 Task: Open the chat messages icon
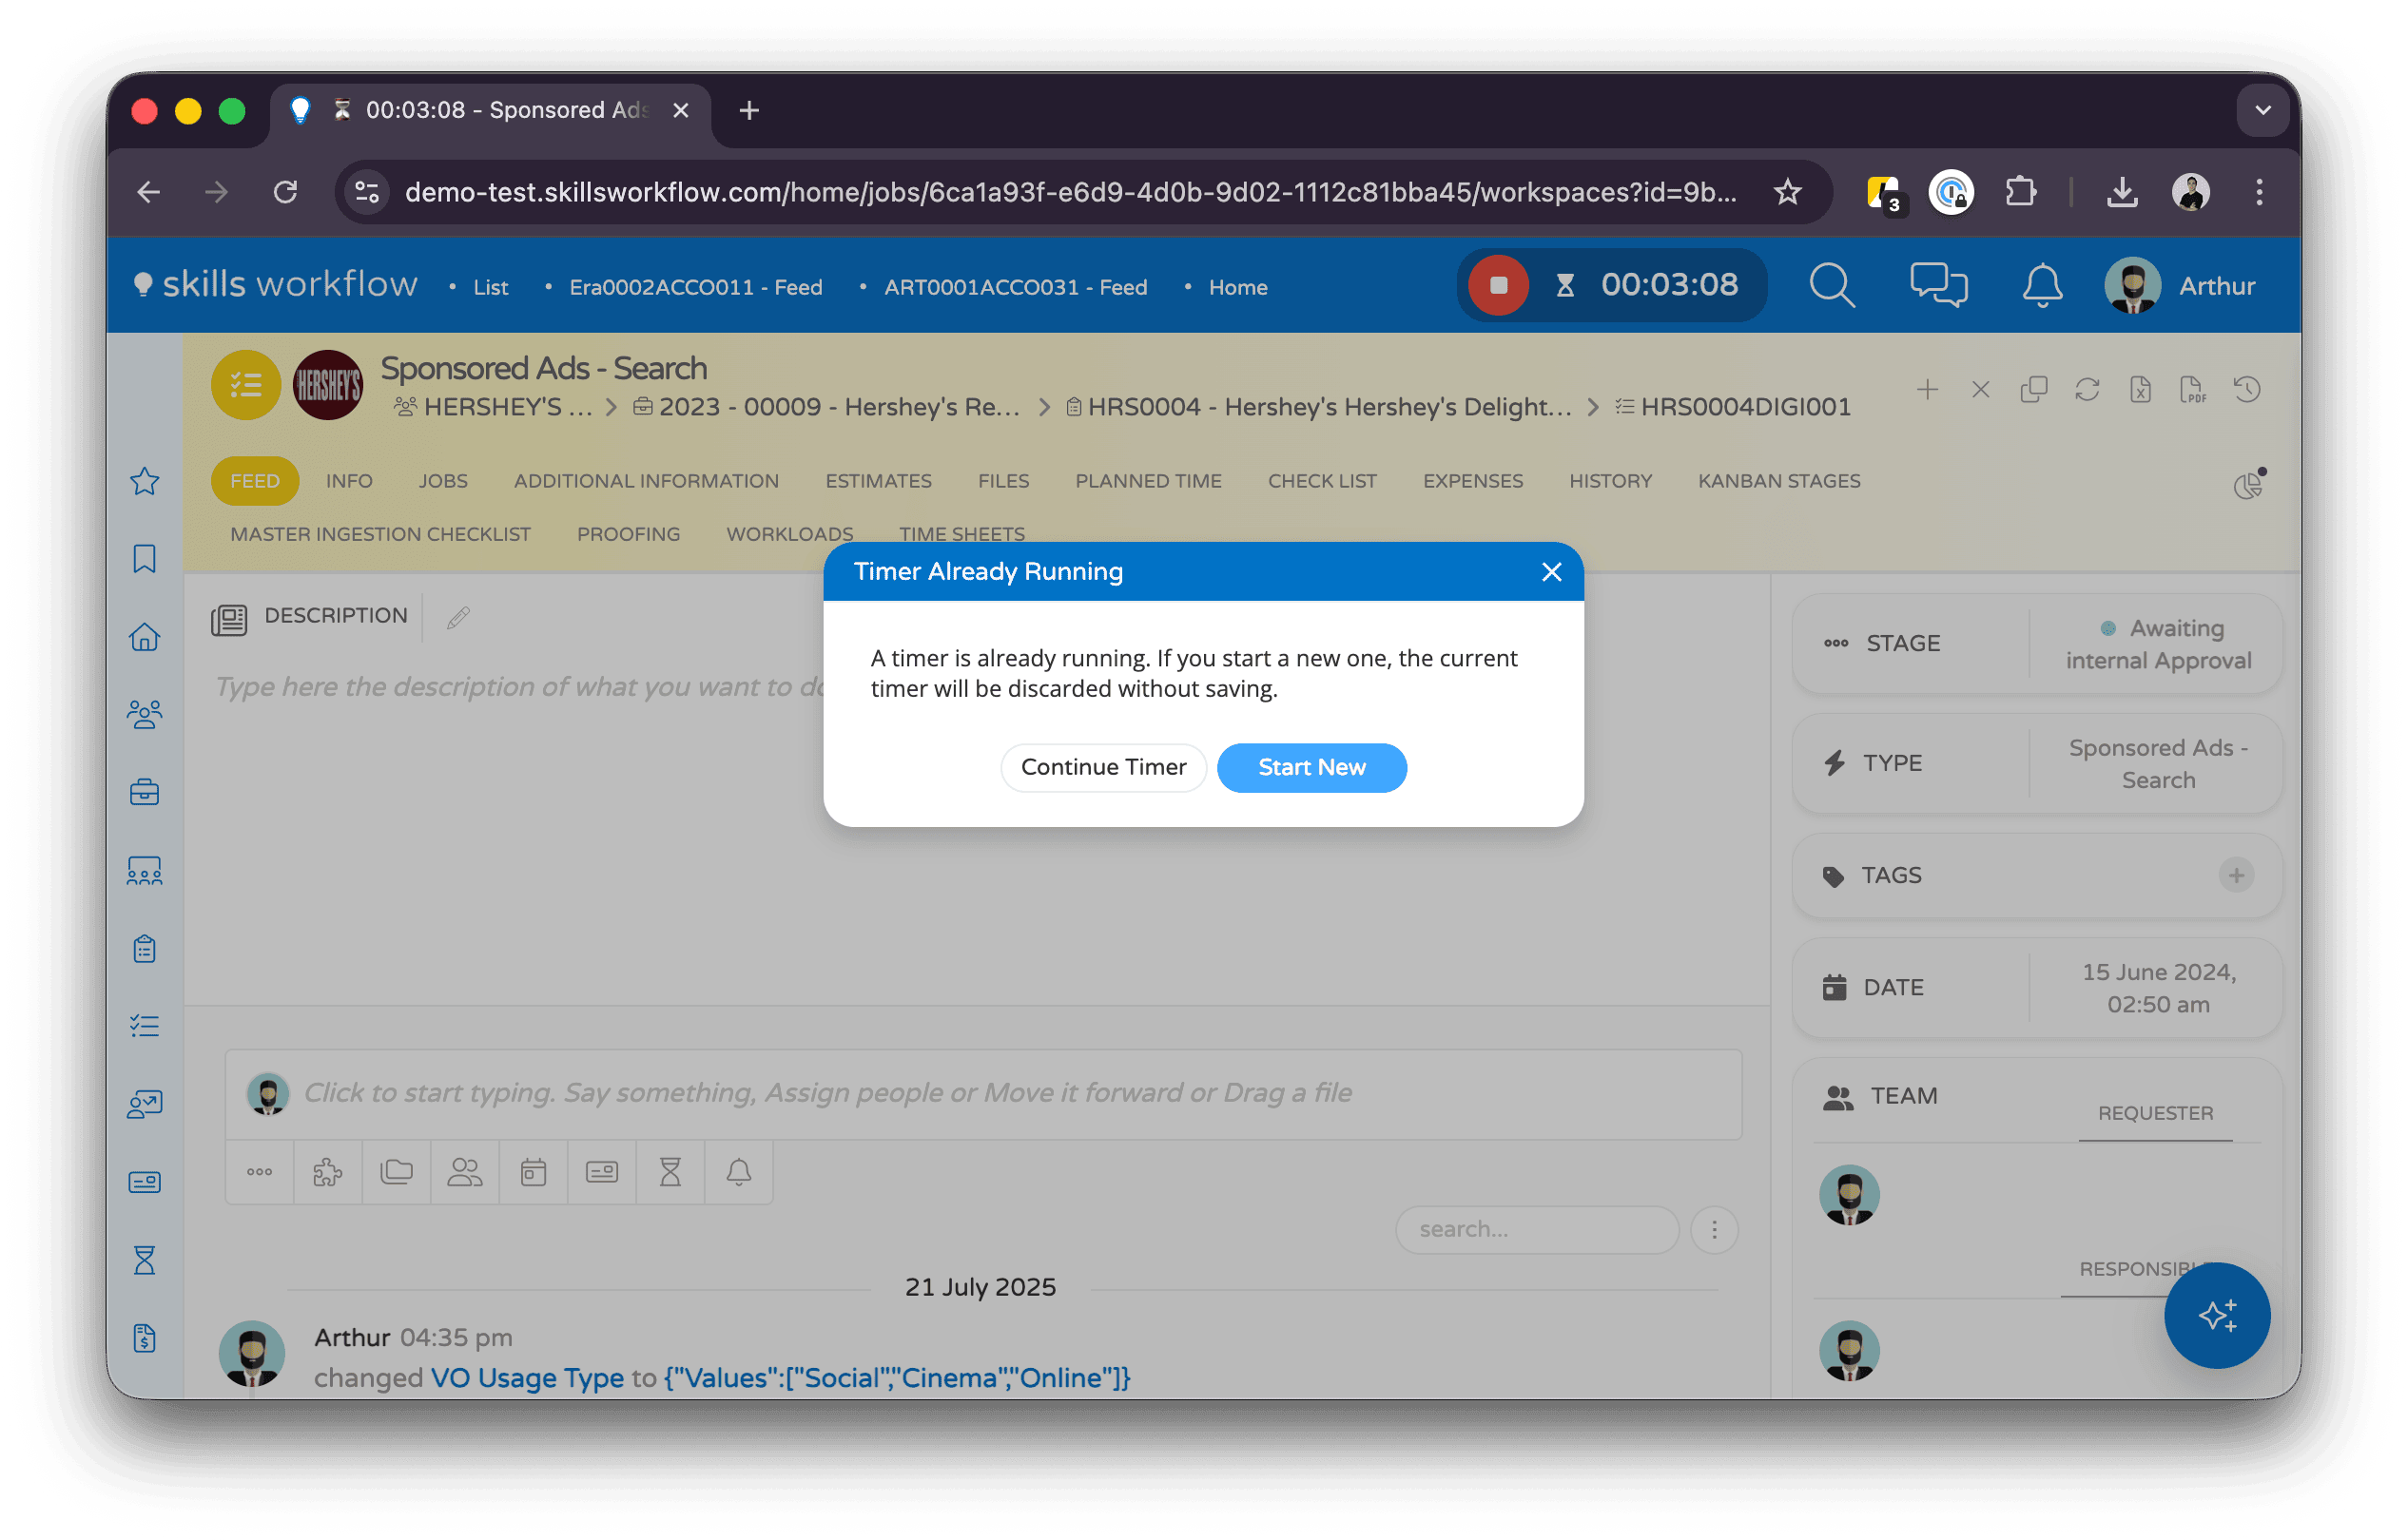click(x=1938, y=286)
